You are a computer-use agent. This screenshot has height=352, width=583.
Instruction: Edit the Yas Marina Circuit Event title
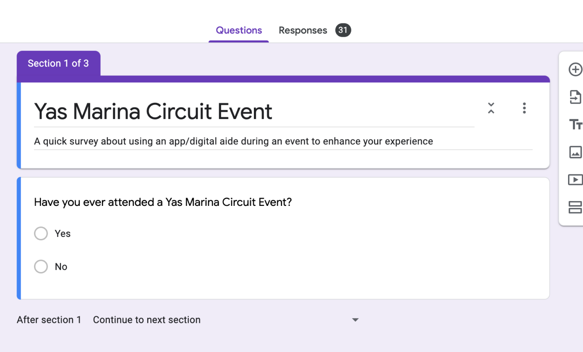tap(254, 111)
